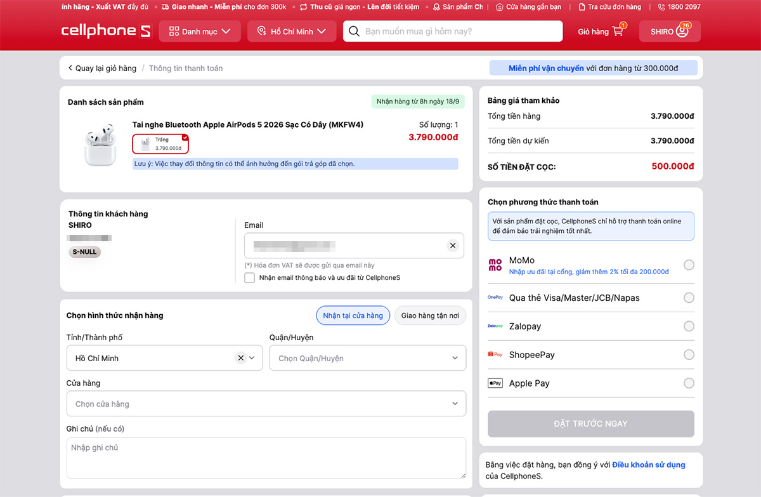
Task: Click the order lookup document icon
Action: (x=582, y=7)
